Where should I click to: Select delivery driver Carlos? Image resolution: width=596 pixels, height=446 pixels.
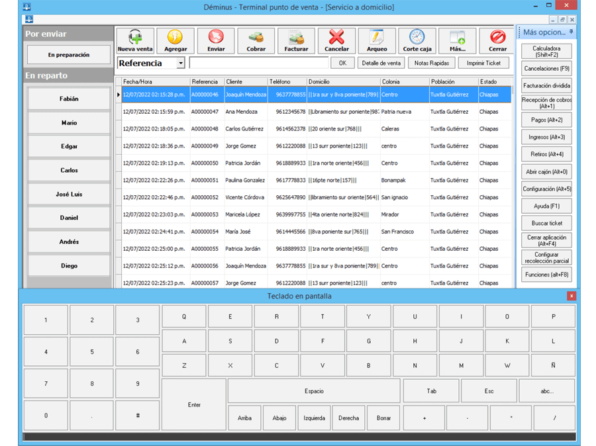coord(69,170)
